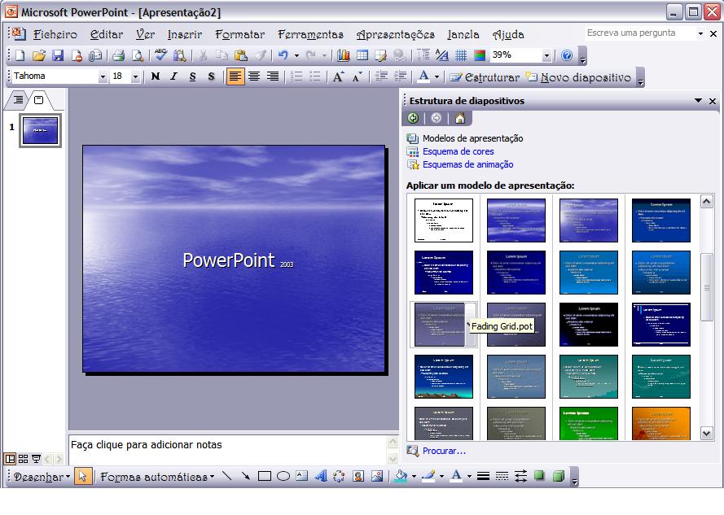Expand the fill color dropdown arrow

tap(414, 476)
